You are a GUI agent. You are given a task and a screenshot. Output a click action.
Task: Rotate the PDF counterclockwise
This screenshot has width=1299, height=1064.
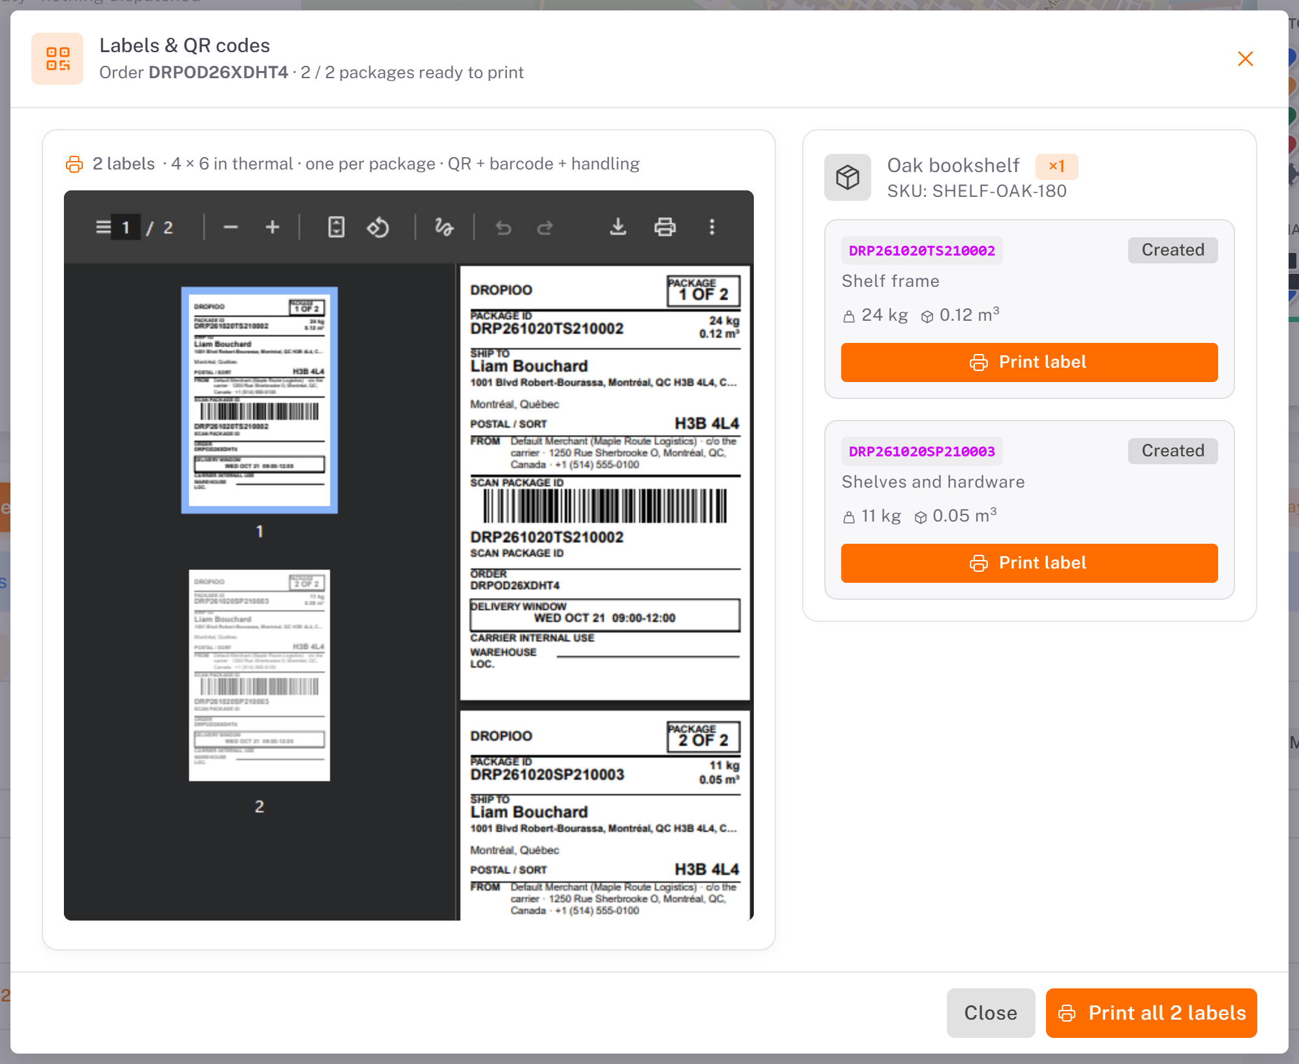click(378, 228)
